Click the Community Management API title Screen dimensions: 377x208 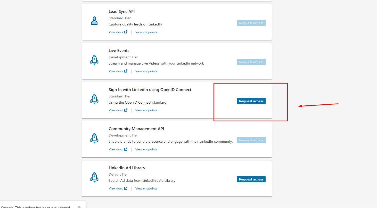coord(136,129)
